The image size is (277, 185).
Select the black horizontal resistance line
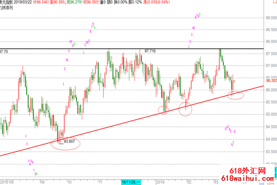(132, 49)
